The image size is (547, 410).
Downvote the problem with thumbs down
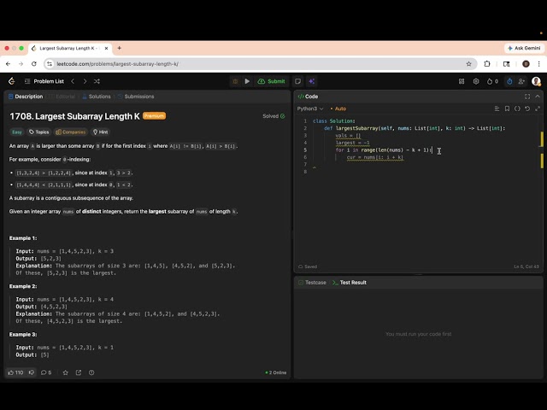[32, 372]
